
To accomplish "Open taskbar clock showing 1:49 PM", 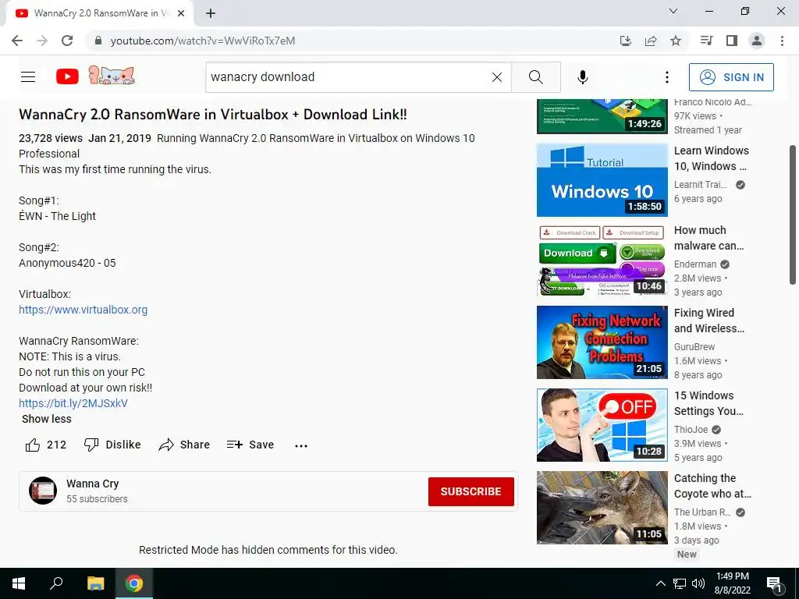I will (x=732, y=583).
